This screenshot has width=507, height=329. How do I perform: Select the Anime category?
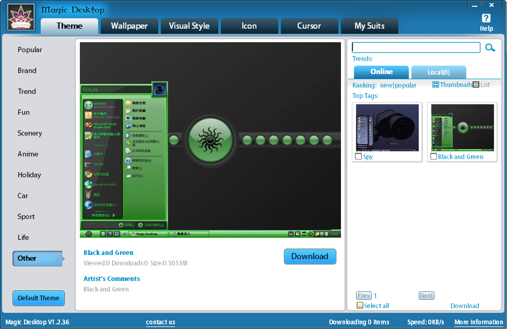28,154
